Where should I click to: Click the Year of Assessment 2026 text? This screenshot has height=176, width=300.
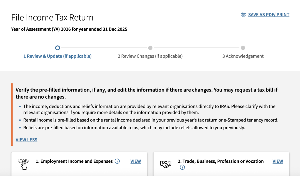(69, 29)
